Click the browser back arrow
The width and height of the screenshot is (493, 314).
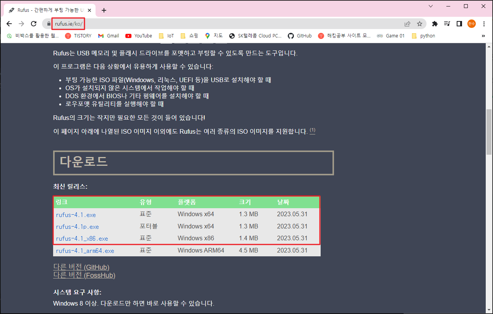(x=9, y=24)
